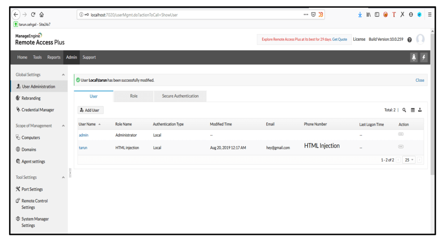Image resolution: width=443 pixels, height=240 pixels.
Task: Open Agent settings in sidebar
Action: [x=33, y=161]
